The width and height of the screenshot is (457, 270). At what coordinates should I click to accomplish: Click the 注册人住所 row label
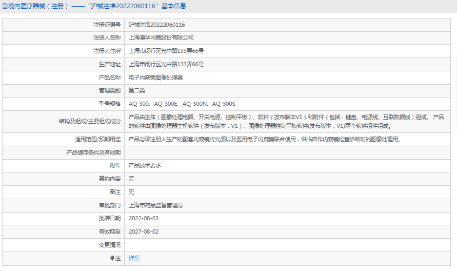pyautogui.click(x=107, y=51)
